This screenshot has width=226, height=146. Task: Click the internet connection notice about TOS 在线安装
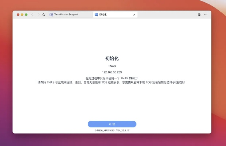[111, 82]
